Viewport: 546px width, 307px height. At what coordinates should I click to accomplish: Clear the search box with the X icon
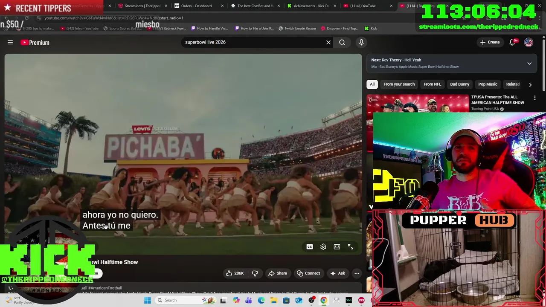(328, 42)
